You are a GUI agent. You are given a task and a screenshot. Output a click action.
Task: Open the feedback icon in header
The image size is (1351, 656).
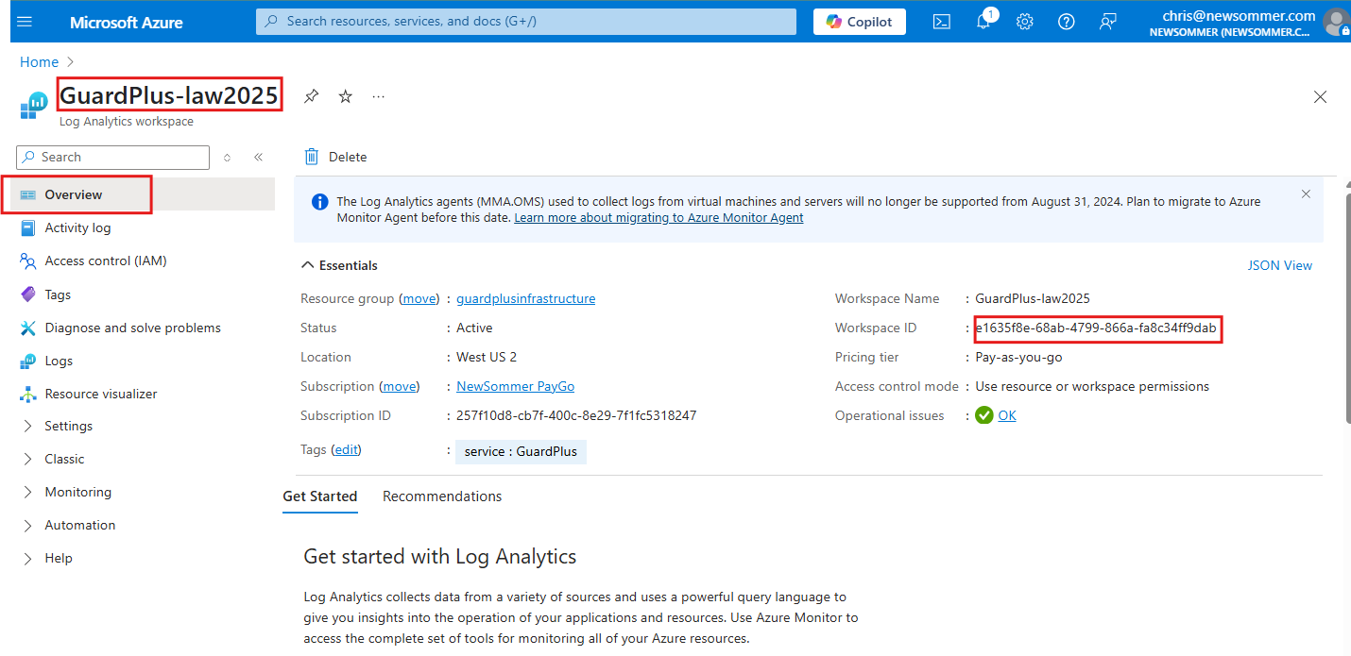point(1108,22)
